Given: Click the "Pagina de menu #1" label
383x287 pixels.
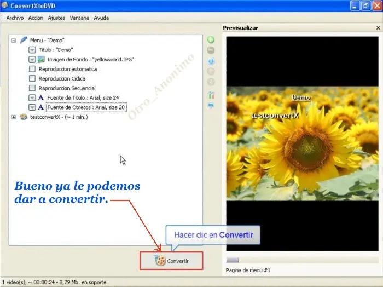Looking at the screenshot, I should 248,270.
